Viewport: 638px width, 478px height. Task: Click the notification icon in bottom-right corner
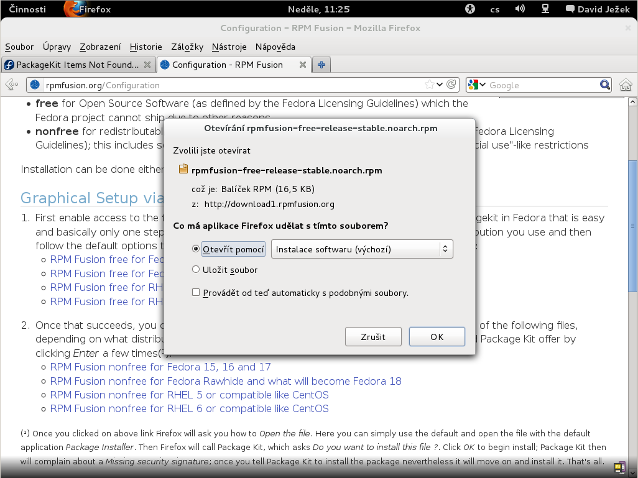[620, 467]
